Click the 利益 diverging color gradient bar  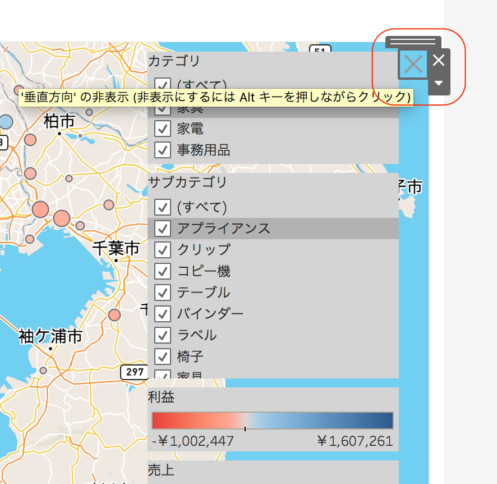click(272, 420)
